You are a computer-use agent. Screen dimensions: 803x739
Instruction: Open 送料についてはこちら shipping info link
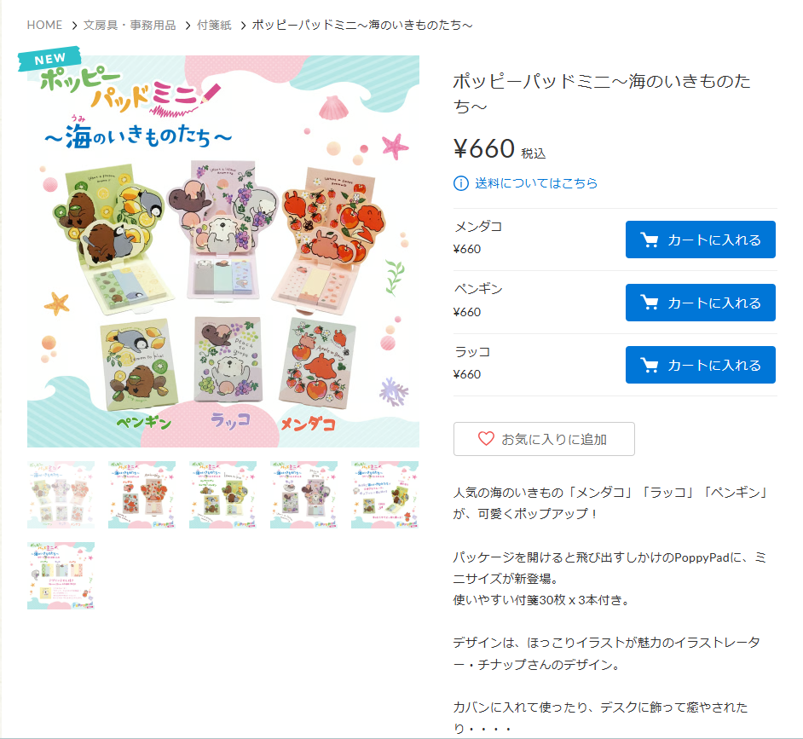(x=536, y=182)
